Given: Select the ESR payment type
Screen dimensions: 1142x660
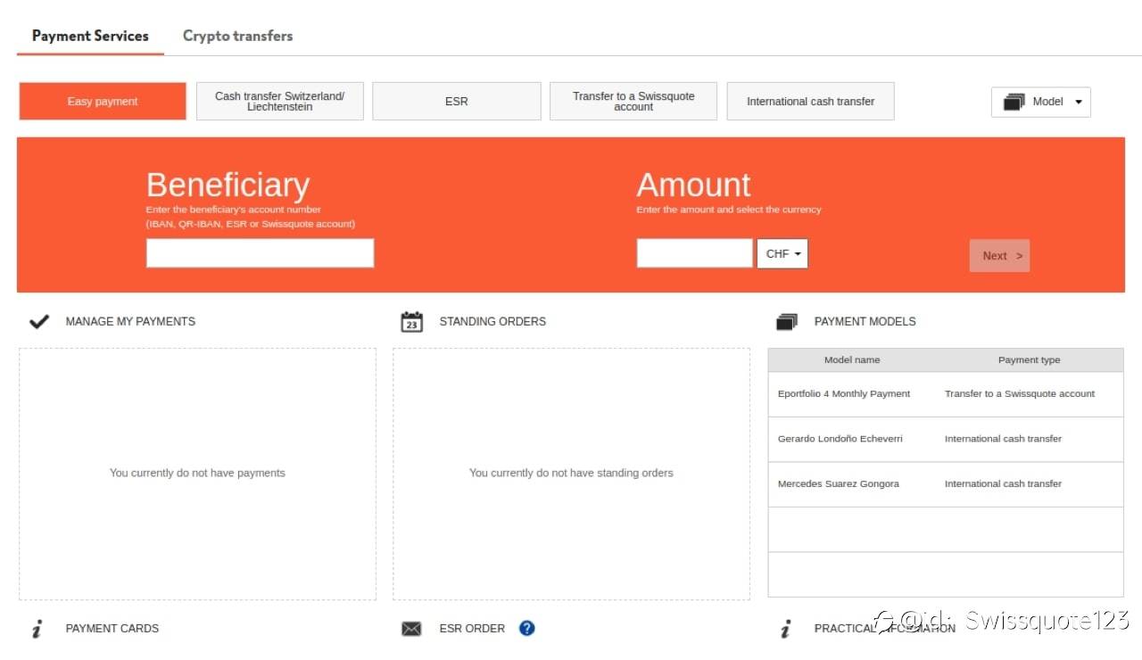Looking at the screenshot, I should pyautogui.click(x=456, y=102).
